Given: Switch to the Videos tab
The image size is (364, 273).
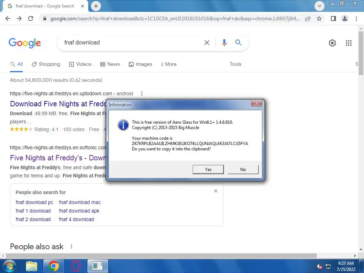Looking at the screenshot, I should coord(80,64).
